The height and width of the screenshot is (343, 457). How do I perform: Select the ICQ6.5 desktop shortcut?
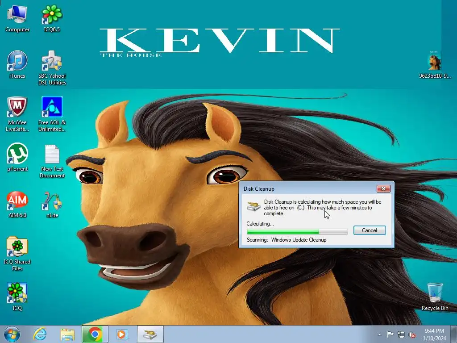(52, 19)
